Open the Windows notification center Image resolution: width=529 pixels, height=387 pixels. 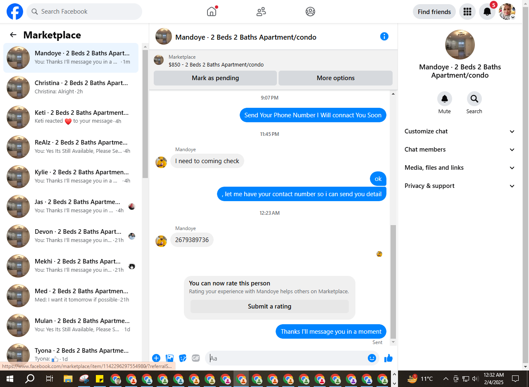click(515, 379)
